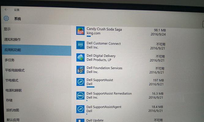This screenshot has height=122, width=204.
Task: Go back with the arrow button
Action: 6,9
